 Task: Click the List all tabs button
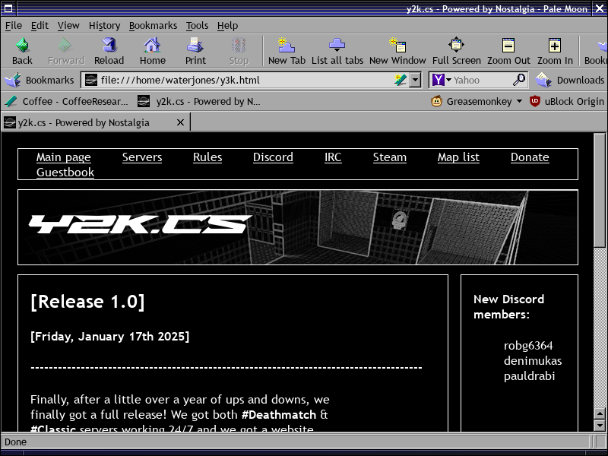coord(337,51)
